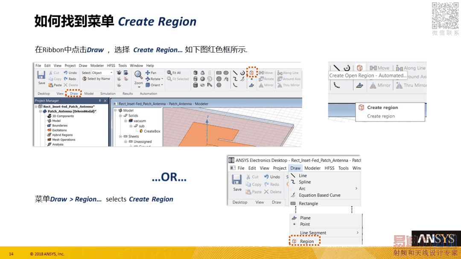Viewport: 461px width, 259px height.
Task: Click the plane icon in main window ribbon
Action: click(x=251, y=85)
